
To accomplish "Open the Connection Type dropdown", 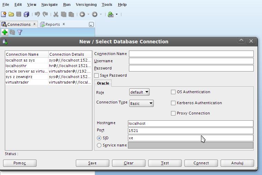I will [x=141, y=103].
